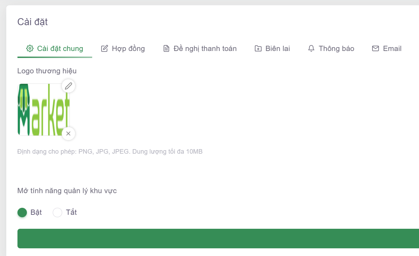Open the Thông báo tab
The image size is (419, 256).
[x=336, y=49]
